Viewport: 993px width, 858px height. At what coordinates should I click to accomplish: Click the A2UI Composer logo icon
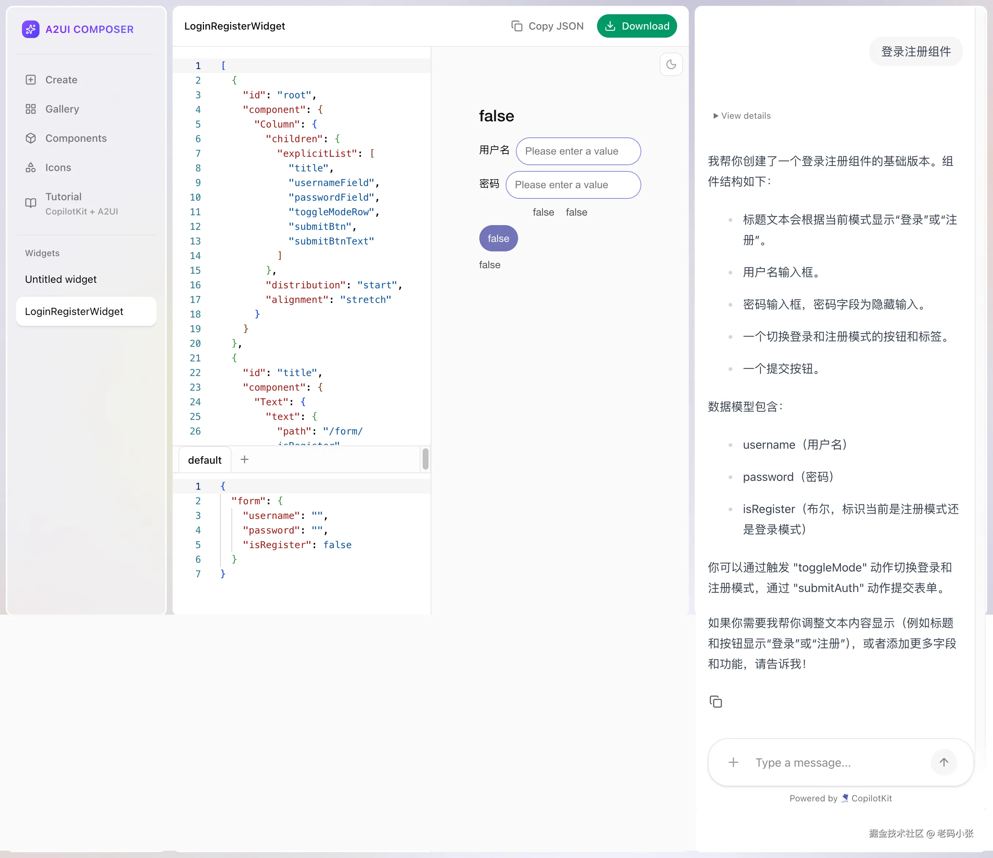[x=31, y=29]
